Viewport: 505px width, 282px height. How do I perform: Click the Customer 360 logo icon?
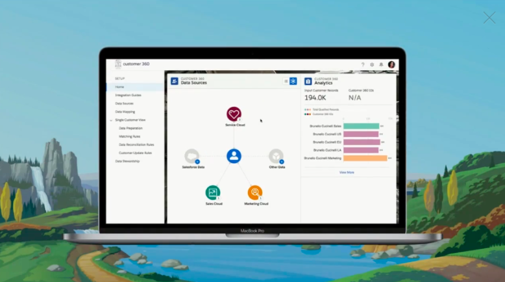pos(118,64)
